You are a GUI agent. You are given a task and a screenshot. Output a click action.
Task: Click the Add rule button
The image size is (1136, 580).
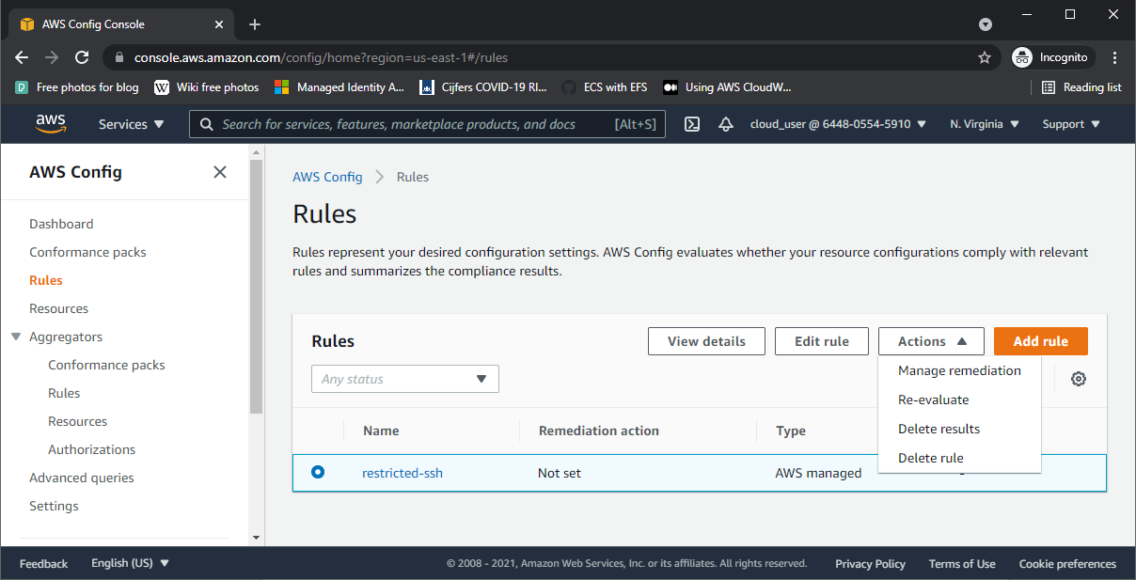[1040, 341]
